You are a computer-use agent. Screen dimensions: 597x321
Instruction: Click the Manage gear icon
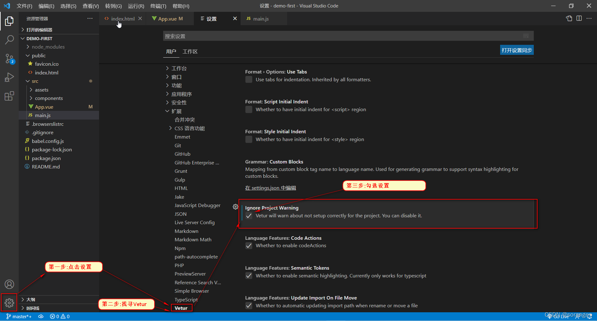9,303
